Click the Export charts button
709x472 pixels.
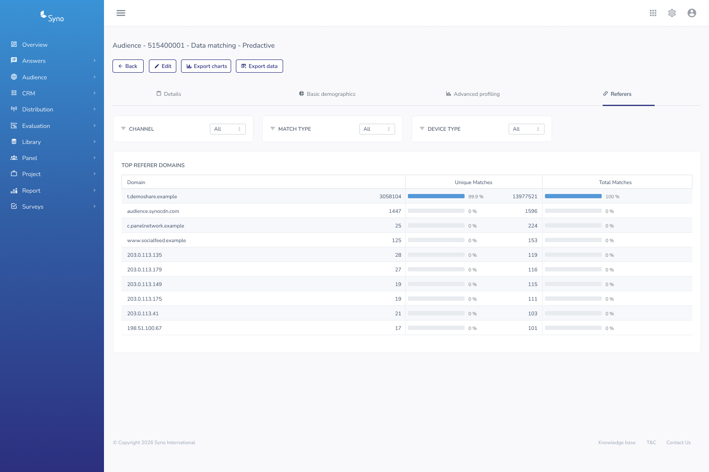206,66
